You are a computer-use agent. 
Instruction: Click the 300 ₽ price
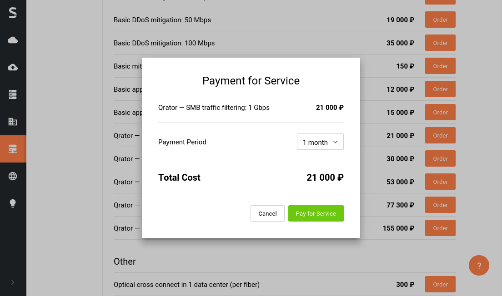[x=405, y=285]
